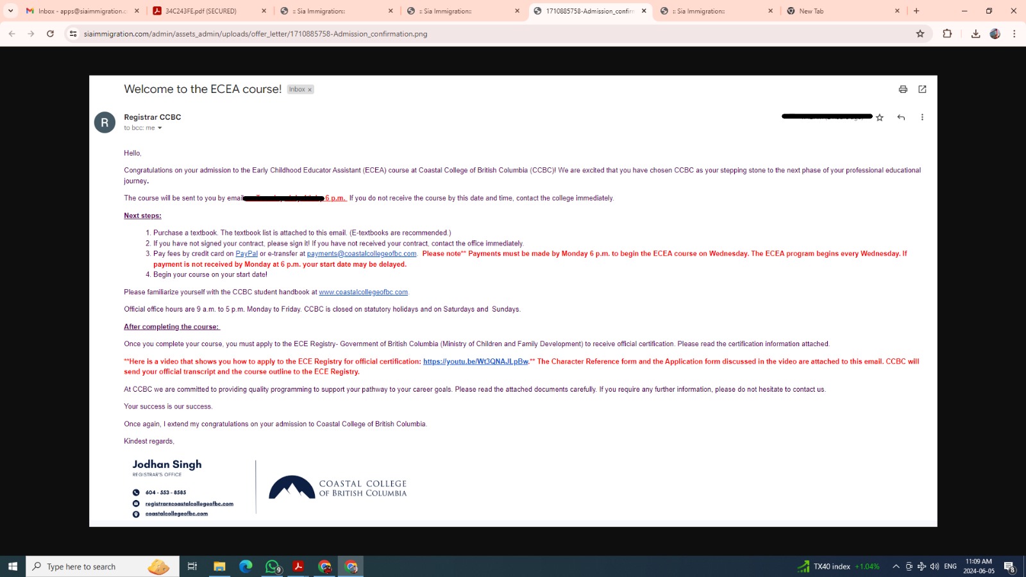Open the email more options dots
Image resolution: width=1026 pixels, height=577 pixels.
pyautogui.click(x=922, y=117)
